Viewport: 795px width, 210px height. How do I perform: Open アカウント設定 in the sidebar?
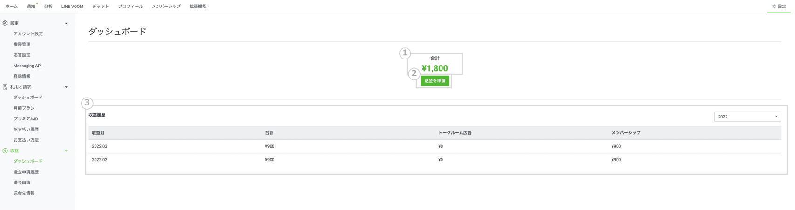click(x=28, y=34)
